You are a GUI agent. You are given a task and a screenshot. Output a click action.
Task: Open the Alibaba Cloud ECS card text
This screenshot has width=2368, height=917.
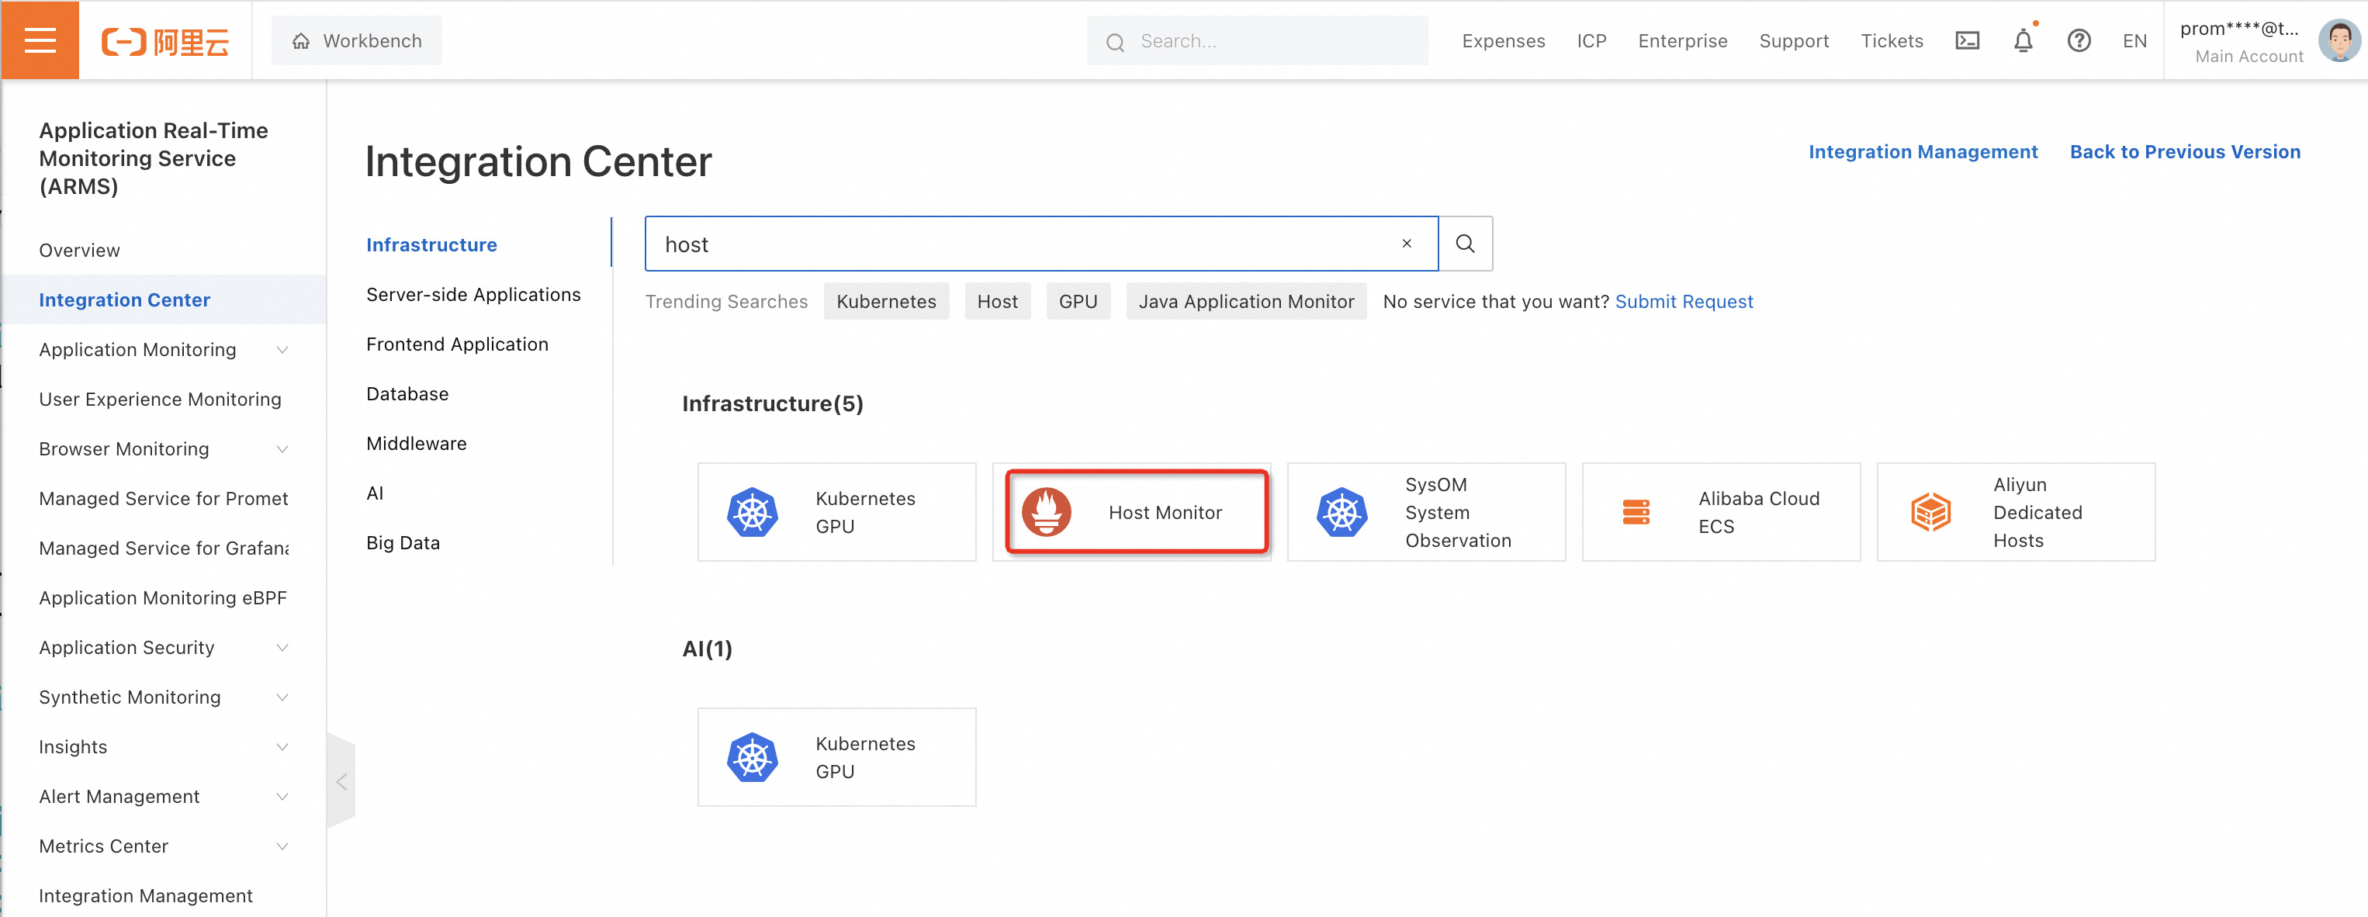1758,512
